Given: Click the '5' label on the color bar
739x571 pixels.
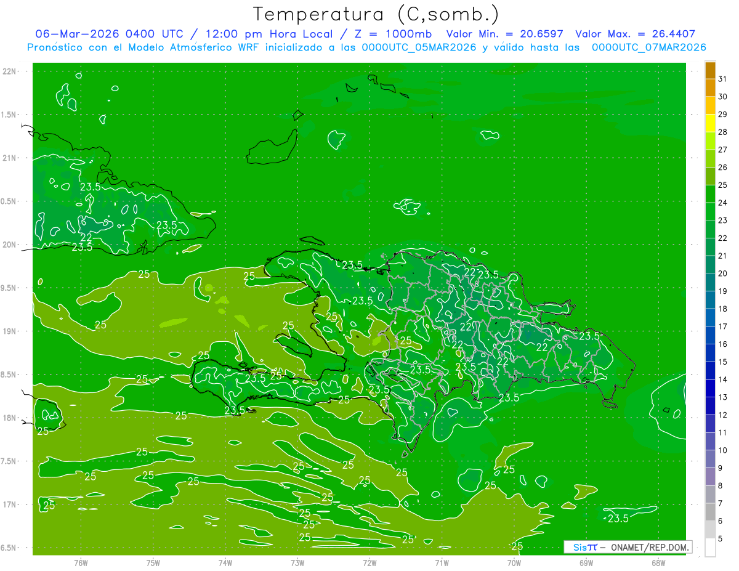Looking at the screenshot, I should click(721, 539).
